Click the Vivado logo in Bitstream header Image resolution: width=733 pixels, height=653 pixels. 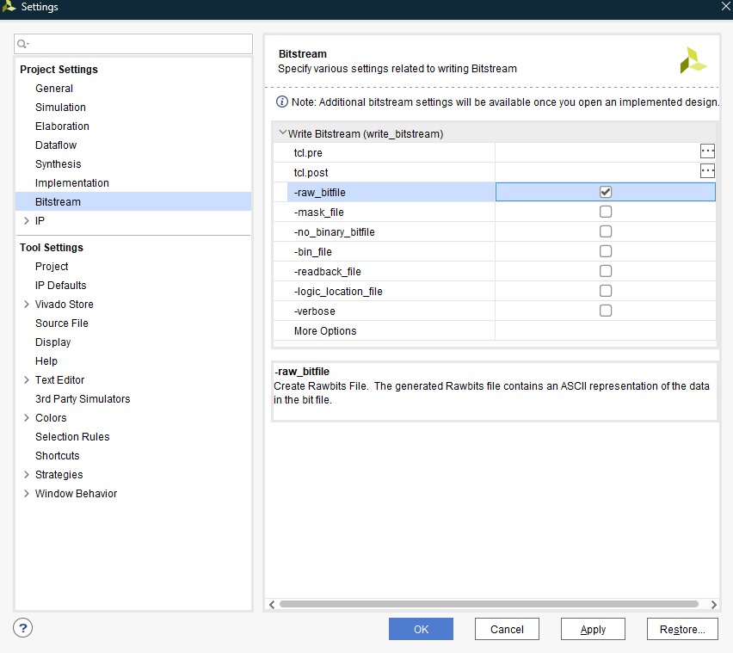(693, 61)
